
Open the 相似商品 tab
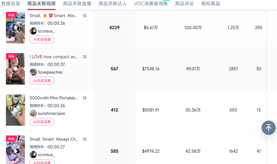click(210, 4)
